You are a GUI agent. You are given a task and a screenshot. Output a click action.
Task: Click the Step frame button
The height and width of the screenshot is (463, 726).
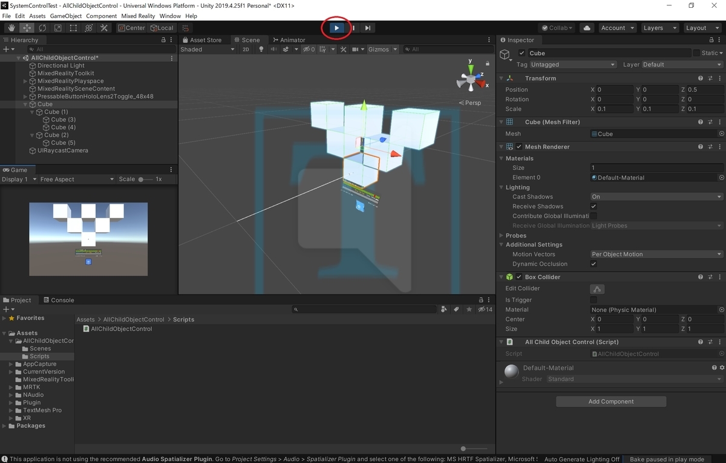368,28
